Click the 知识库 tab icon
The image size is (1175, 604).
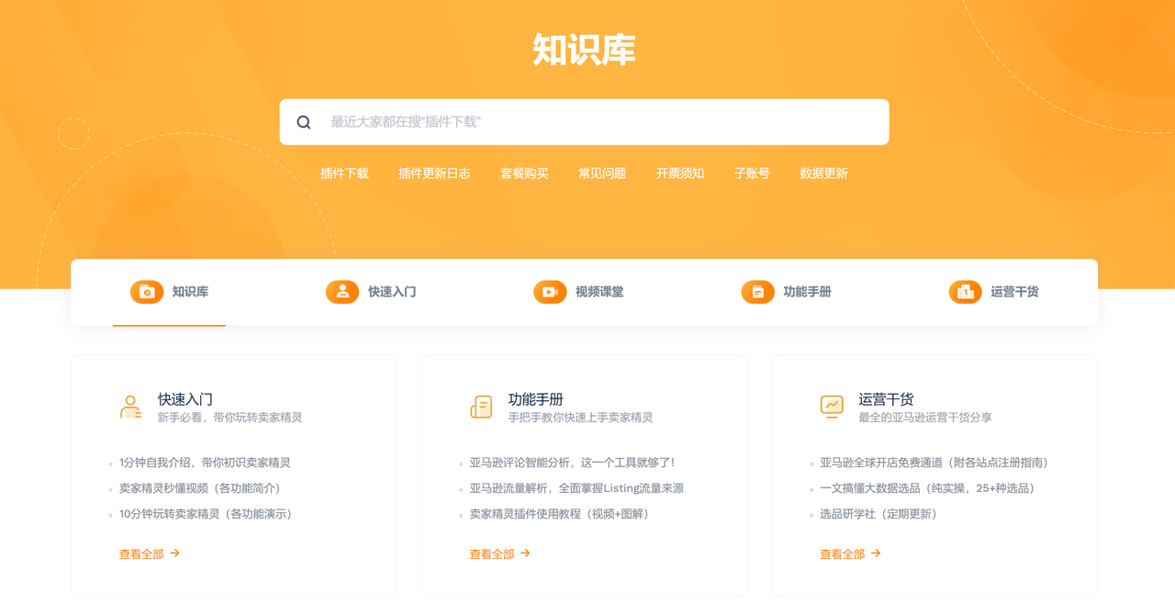click(147, 292)
